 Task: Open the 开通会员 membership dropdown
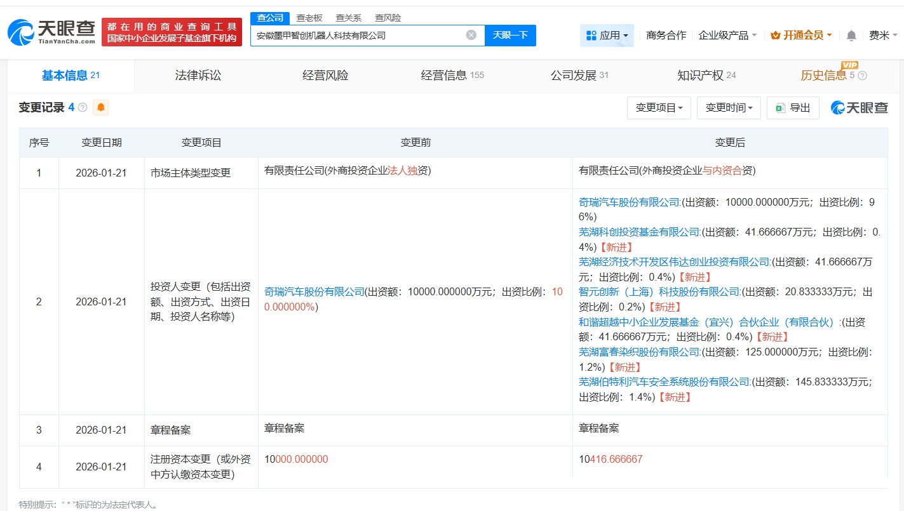click(801, 36)
